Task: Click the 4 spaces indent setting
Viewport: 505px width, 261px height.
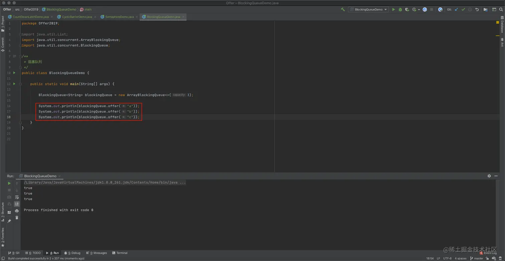Action: click(460, 258)
